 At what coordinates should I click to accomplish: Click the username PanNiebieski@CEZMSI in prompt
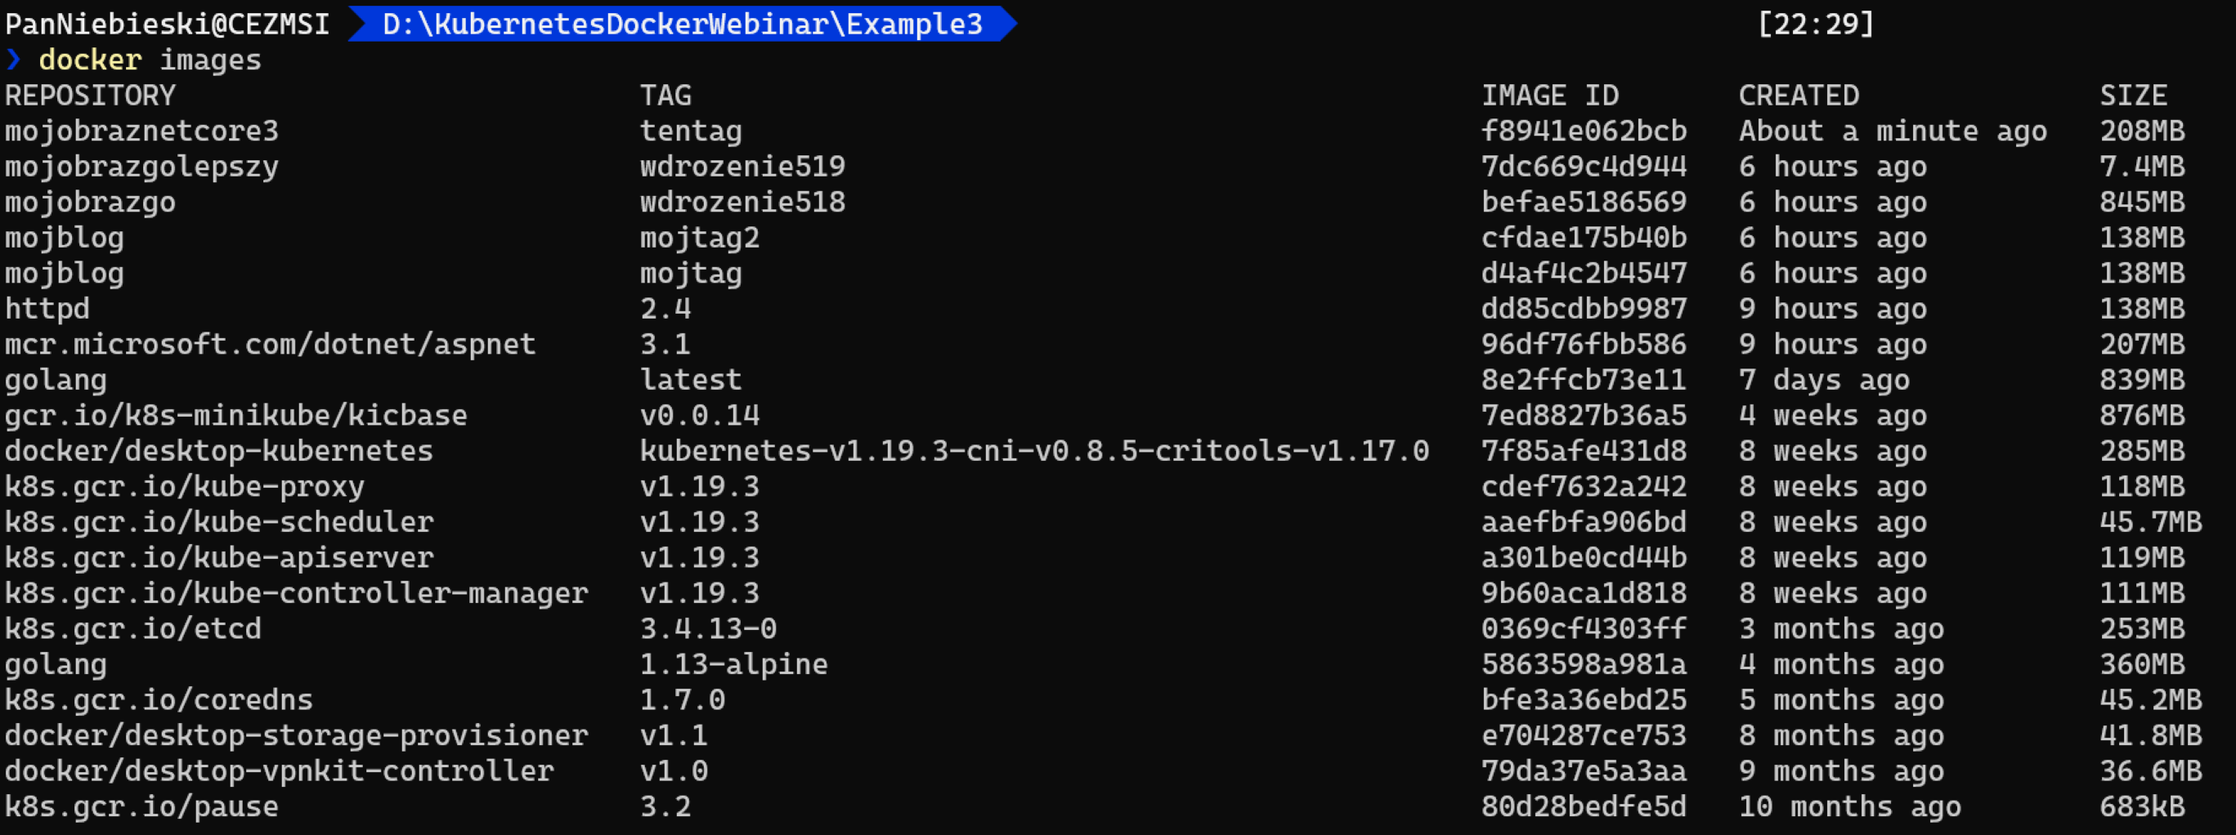(x=168, y=24)
